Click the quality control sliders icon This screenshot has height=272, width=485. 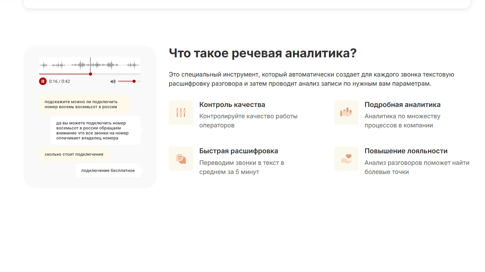pos(181,112)
